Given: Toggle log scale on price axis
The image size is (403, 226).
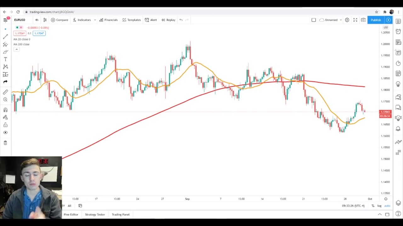Looking at the screenshot, I should point(379,206).
